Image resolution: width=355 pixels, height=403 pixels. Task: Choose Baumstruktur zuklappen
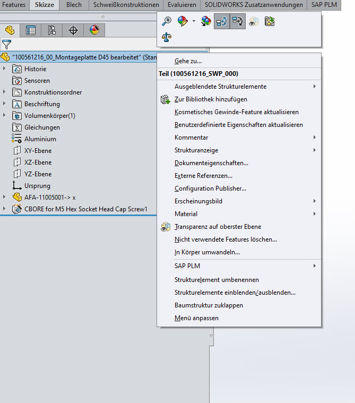pos(239,305)
